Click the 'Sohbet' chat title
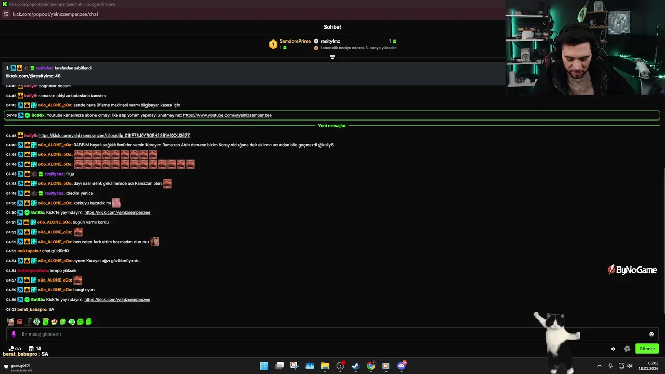This screenshot has height=374, width=665. click(332, 27)
